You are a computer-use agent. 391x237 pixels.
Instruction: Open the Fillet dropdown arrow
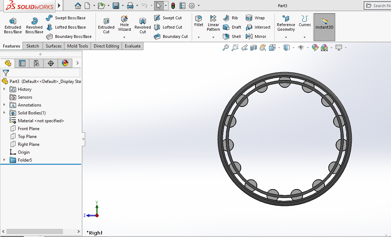point(199,37)
